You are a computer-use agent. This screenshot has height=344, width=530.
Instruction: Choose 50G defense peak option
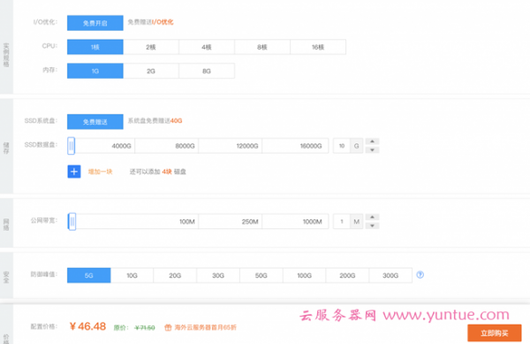[261, 275]
